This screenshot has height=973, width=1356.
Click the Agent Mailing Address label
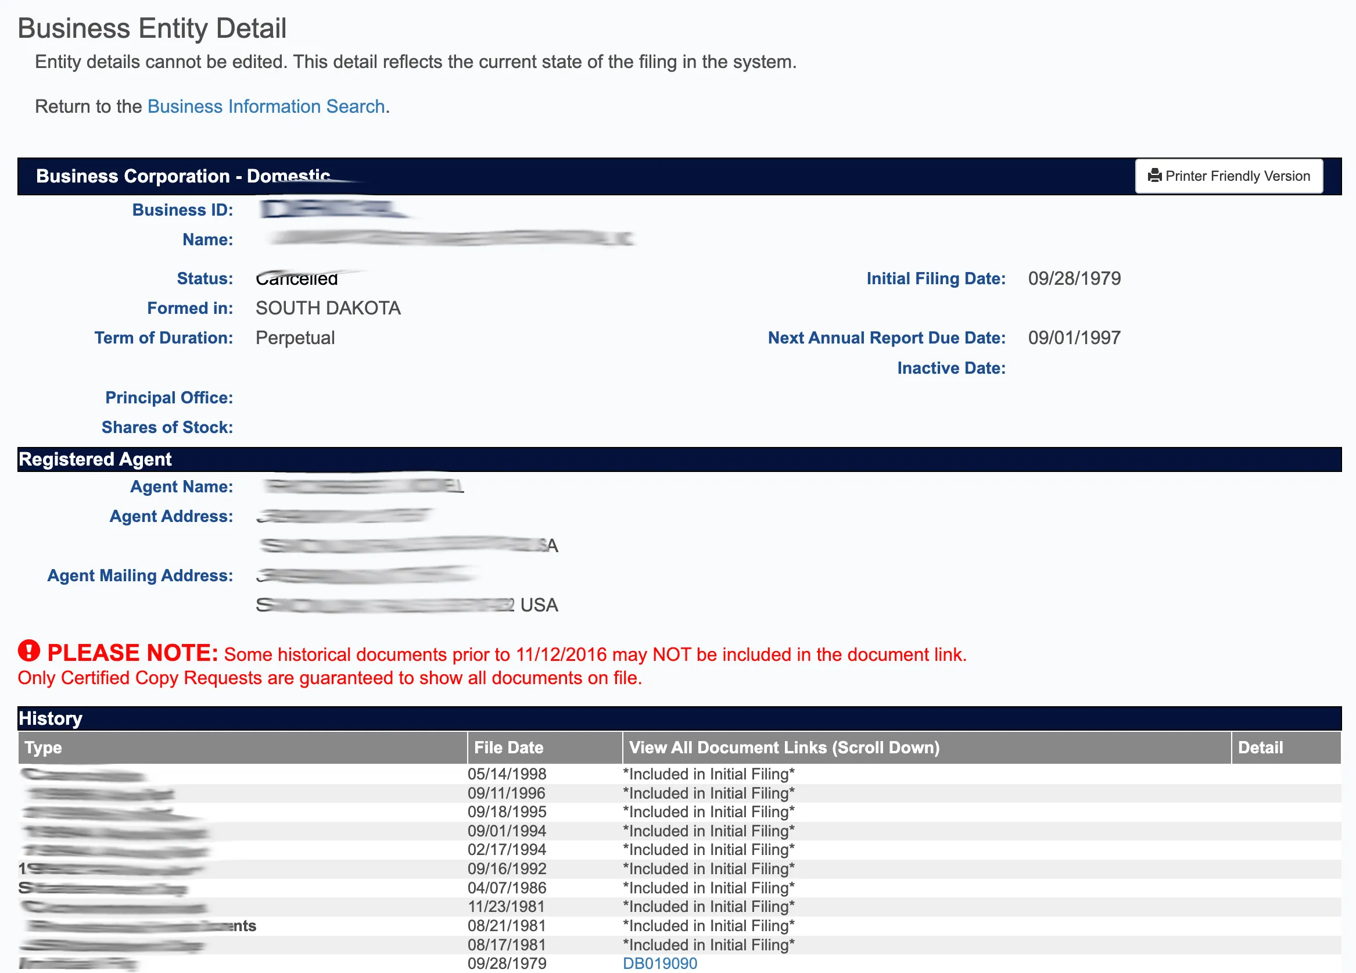(141, 575)
